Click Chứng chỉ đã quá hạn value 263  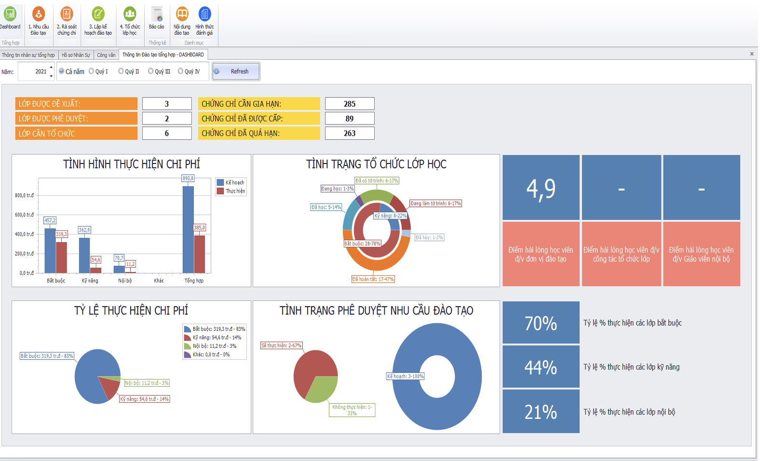tap(350, 133)
